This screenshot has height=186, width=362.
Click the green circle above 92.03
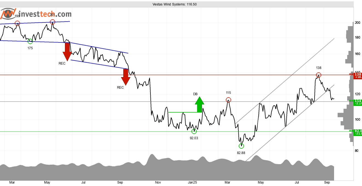click(194, 131)
